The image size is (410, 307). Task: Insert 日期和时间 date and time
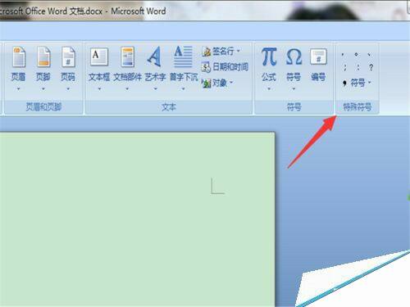pos(225,67)
